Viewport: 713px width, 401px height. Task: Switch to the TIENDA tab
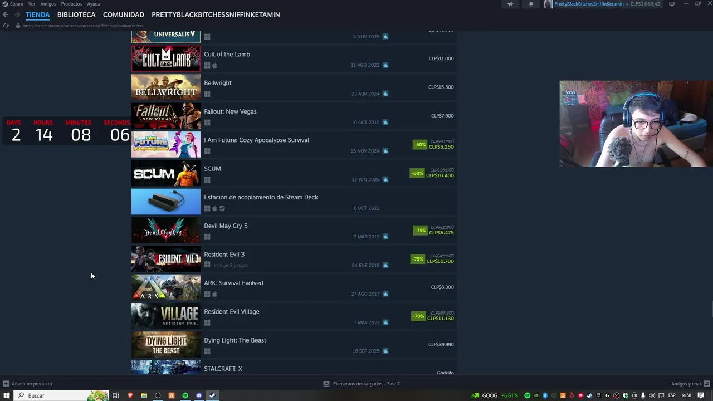(x=37, y=14)
